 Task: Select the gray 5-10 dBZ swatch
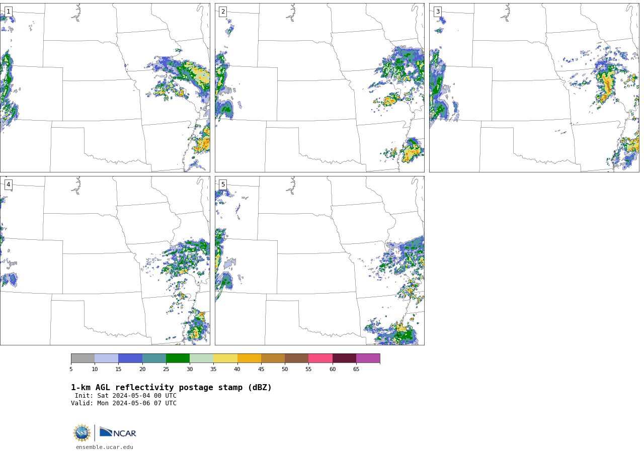[83, 358]
